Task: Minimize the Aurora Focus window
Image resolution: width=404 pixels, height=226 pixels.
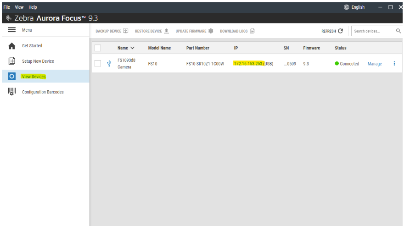Action: coord(380,7)
